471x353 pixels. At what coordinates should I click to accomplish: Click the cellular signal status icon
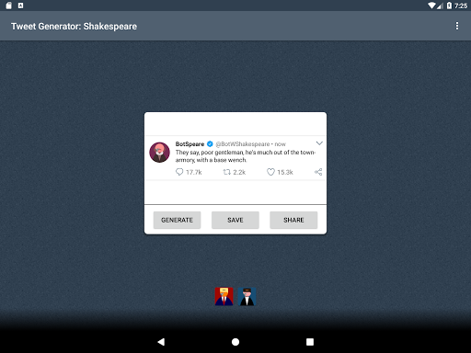click(440, 6)
